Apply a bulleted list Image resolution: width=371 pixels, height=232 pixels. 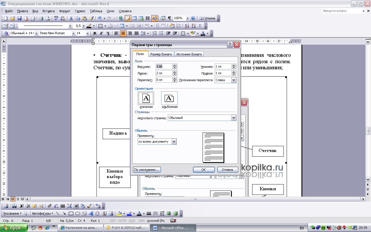[162, 33]
